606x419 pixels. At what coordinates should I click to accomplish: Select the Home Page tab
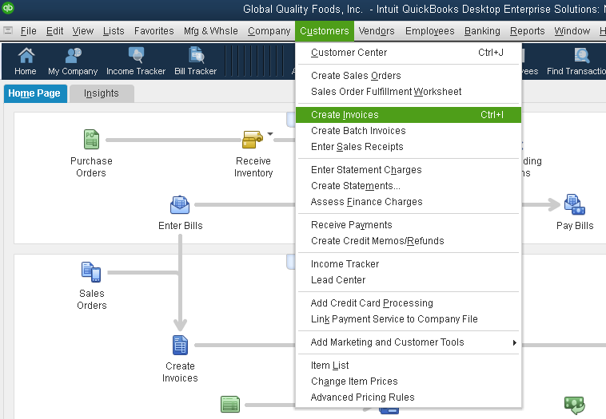tap(35, 93)
